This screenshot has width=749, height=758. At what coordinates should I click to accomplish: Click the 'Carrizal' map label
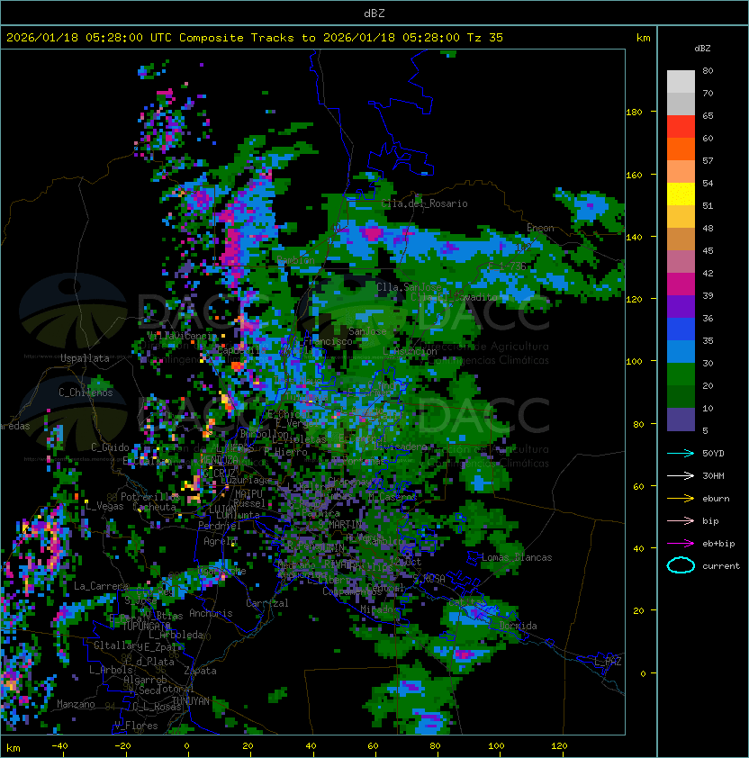(x=267, y=603)
